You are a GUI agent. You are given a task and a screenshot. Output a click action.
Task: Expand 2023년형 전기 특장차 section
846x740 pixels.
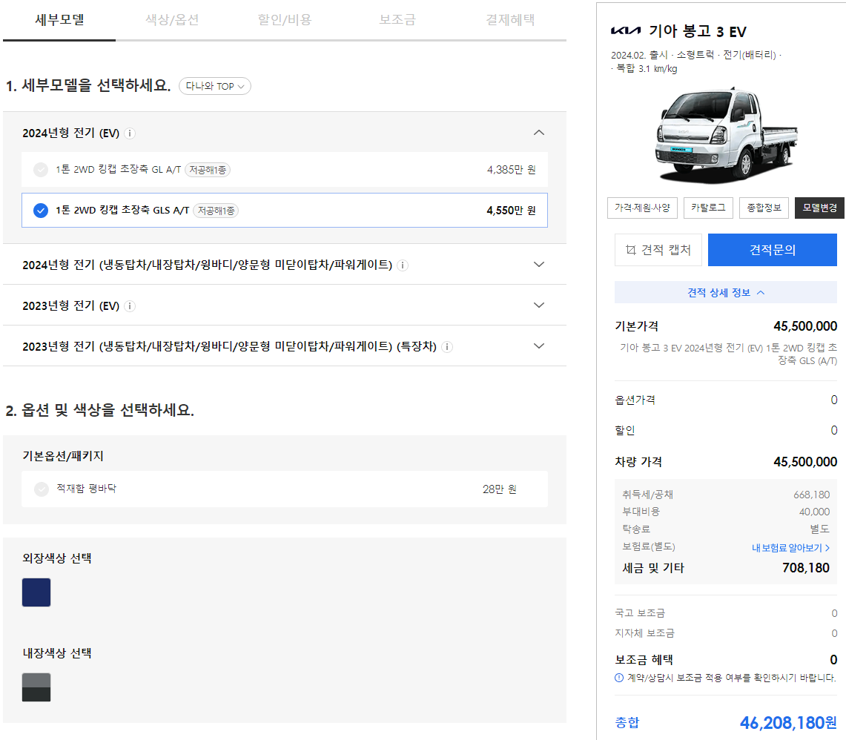pos(538,346)
